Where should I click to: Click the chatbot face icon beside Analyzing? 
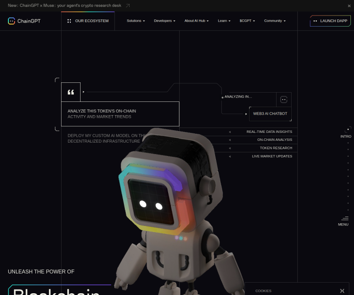[x=284, y=100]
